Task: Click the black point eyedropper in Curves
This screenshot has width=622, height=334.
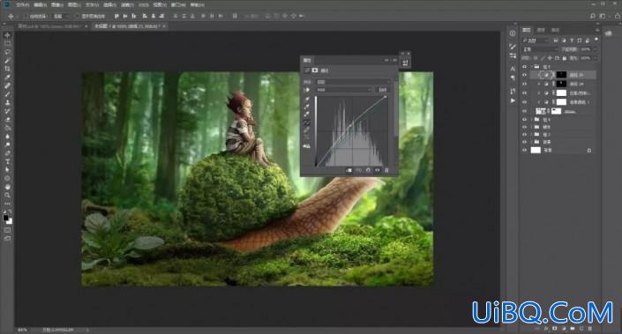Action: point(307,98)
